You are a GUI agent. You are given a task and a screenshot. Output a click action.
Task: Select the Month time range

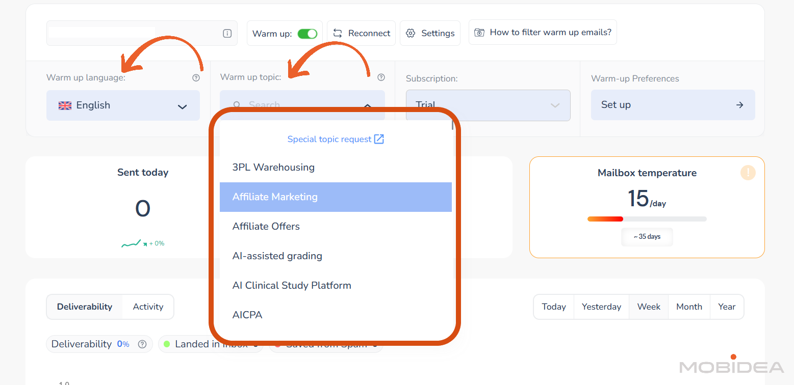click(x=689, y=307)
